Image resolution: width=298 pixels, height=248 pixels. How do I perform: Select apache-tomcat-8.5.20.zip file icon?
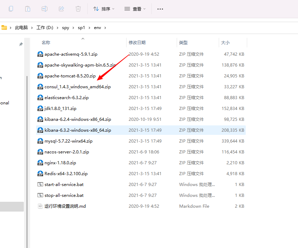(x=40, y=76)
